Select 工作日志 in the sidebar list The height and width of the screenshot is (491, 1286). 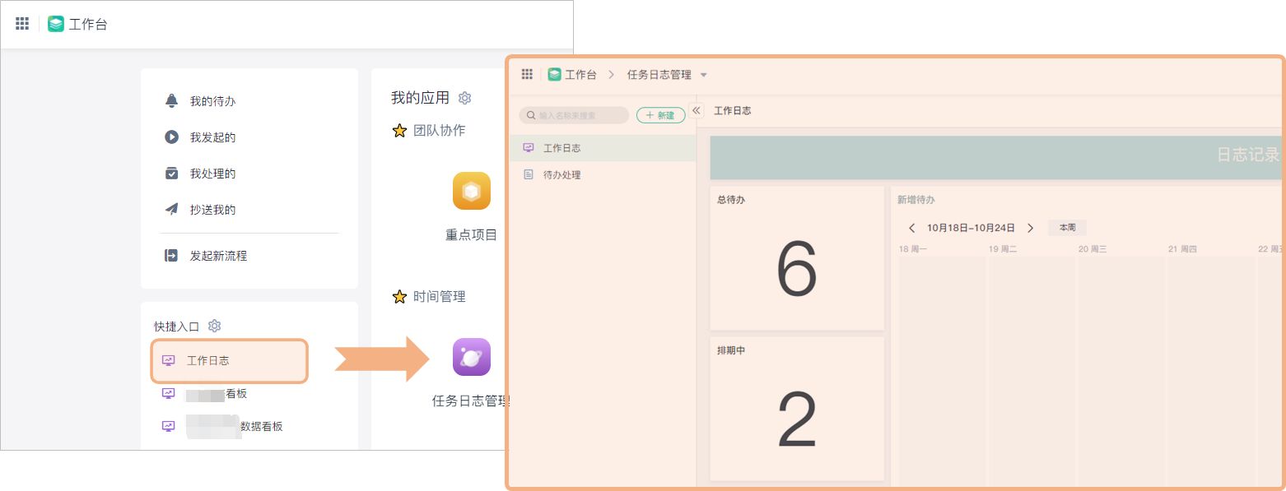[x=603, y=148]
